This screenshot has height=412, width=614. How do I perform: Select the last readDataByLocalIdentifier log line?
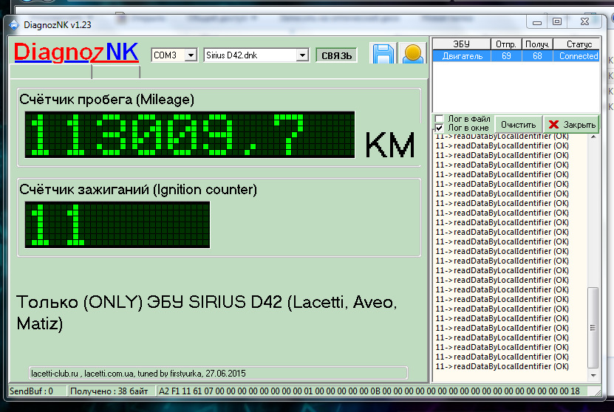click(x=502, y=367)
